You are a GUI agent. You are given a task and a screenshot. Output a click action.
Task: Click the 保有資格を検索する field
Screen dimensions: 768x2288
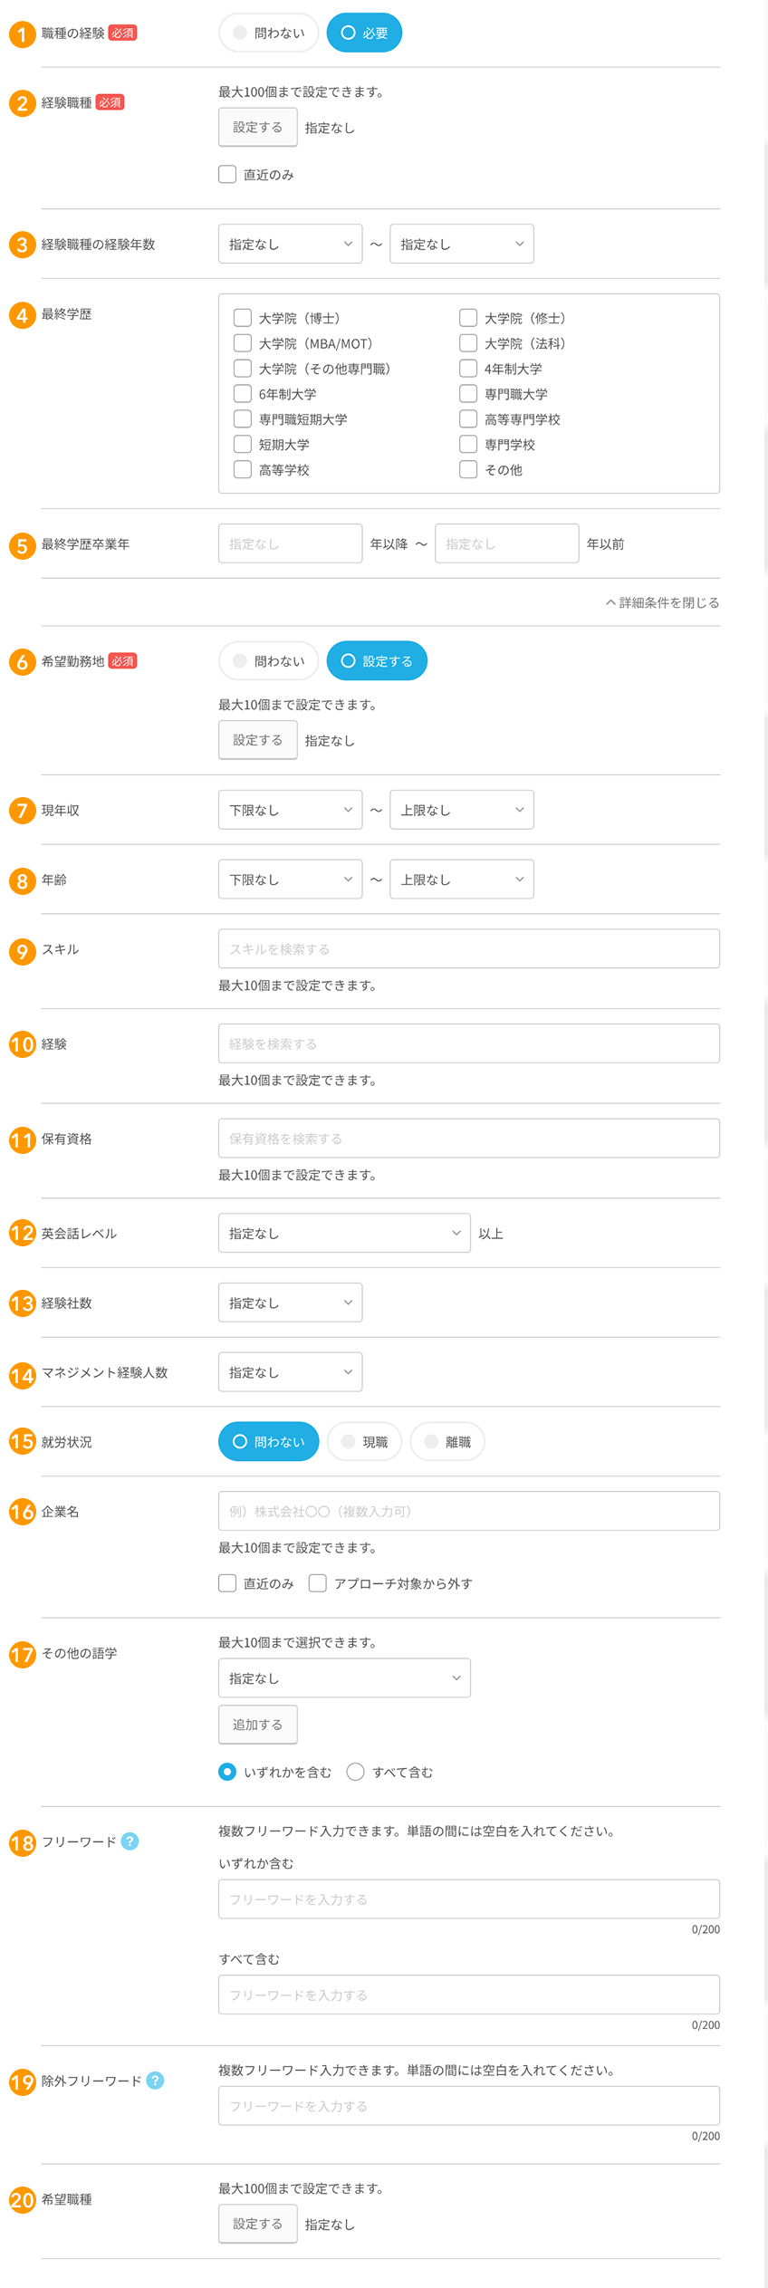click(x=469, y=1139)
